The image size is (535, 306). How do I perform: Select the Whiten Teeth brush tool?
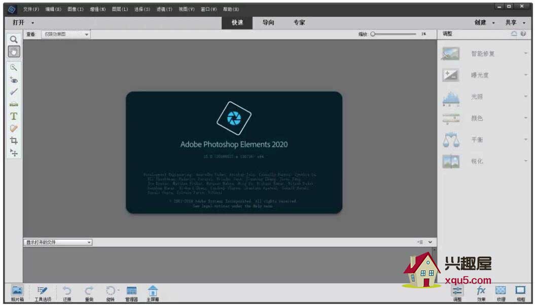click(x=14, y=92)
